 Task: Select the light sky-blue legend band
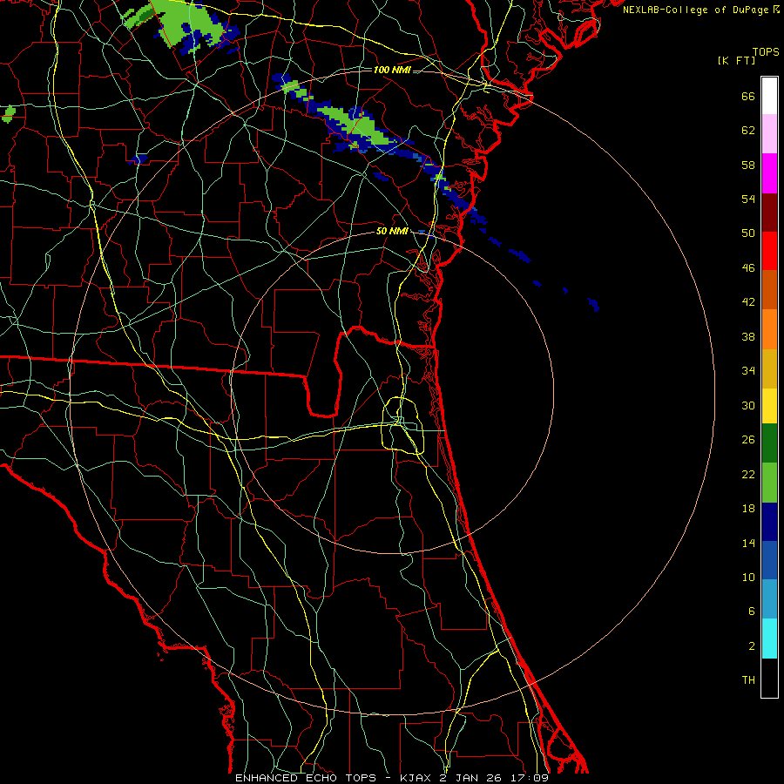[769, 599]
